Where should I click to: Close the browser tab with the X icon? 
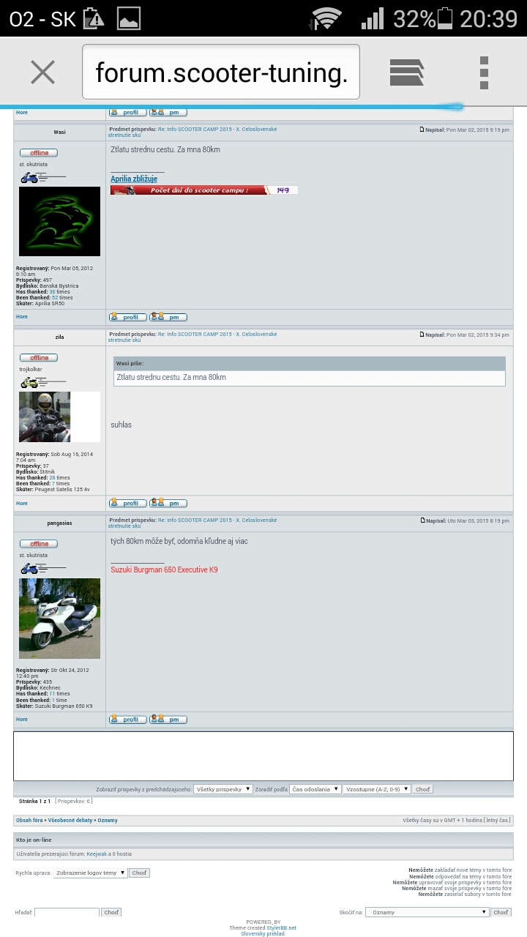42,72
